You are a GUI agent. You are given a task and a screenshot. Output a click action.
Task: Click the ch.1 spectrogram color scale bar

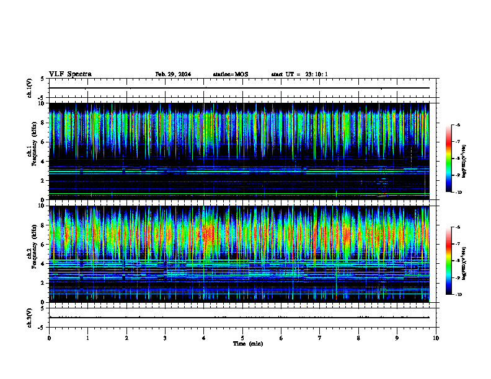click(x=448, y=159)
